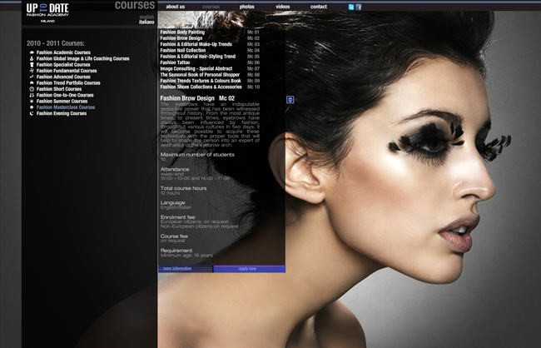Screen dimensions: 541x348
Task: Click the sun icon beside Fashion Summer Courses
Action: [32, 102]
